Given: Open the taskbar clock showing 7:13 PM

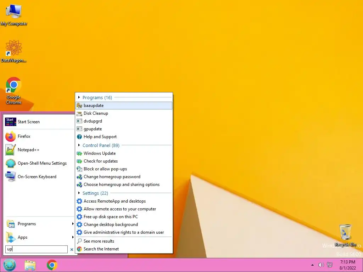Looking at the screenshot, I should (347, 265).
